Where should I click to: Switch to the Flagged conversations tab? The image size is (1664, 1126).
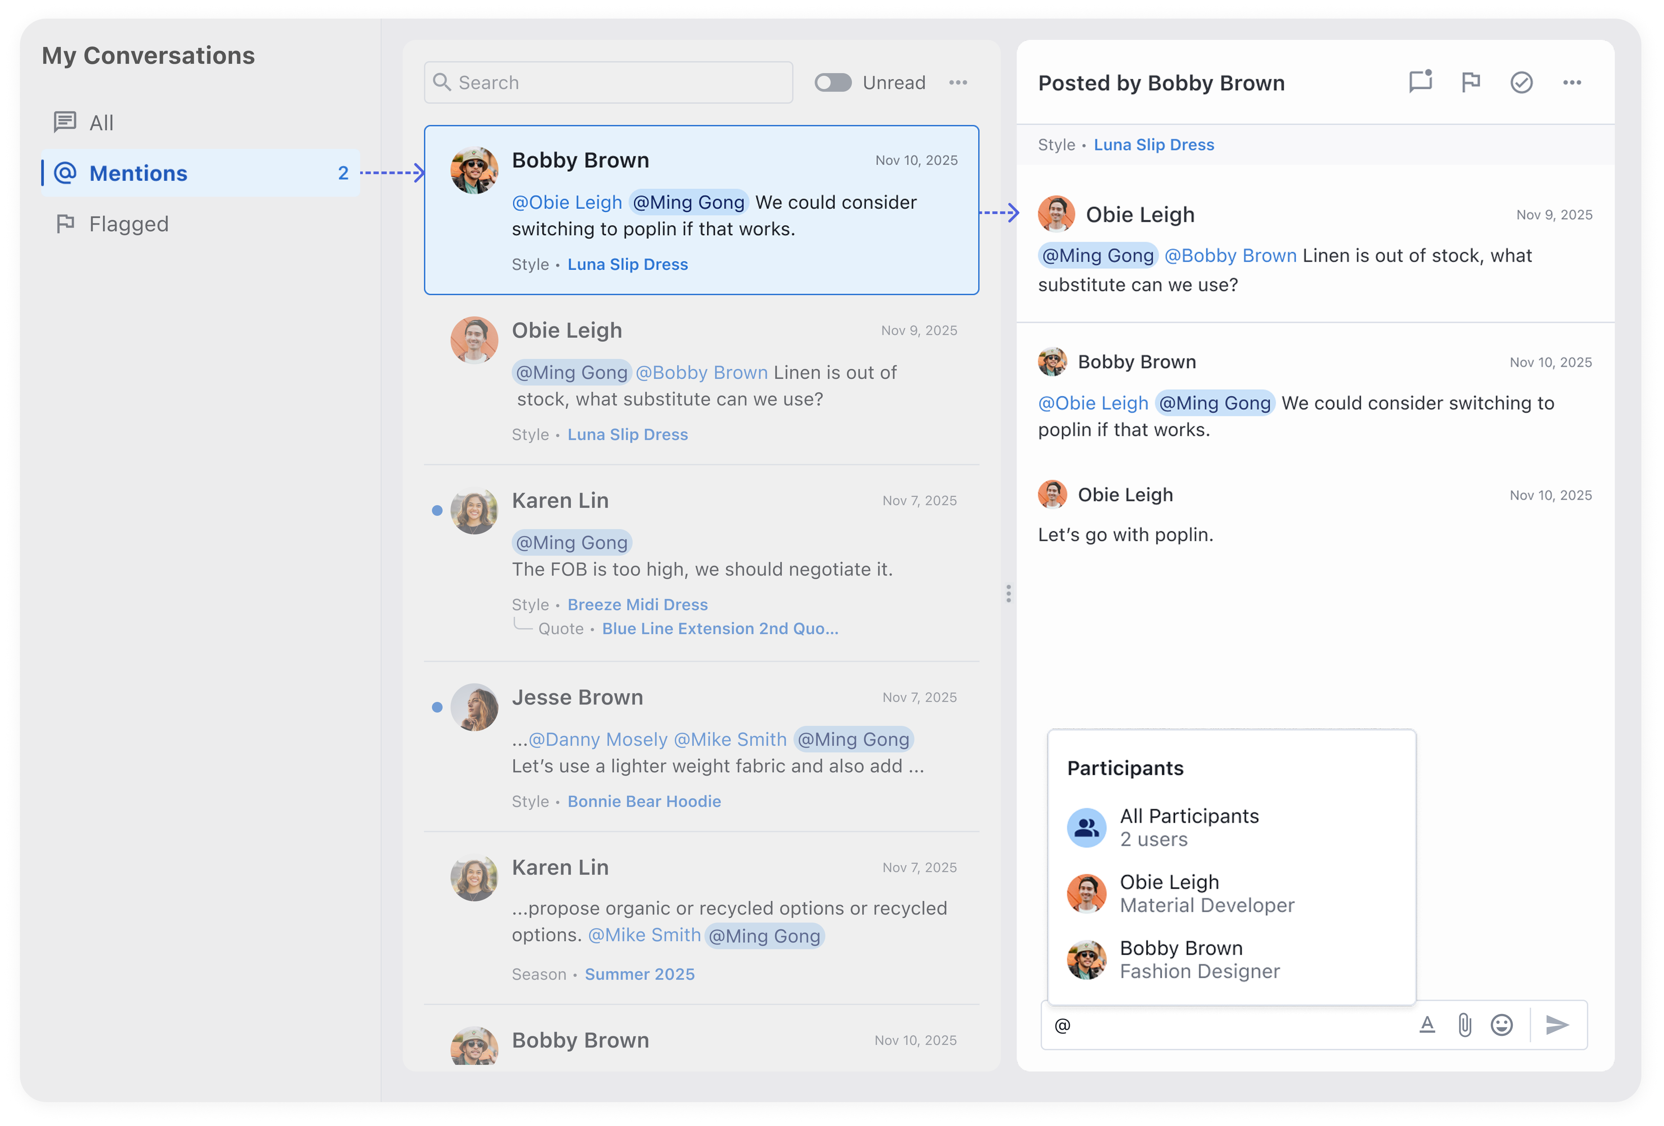click(128, 224)
